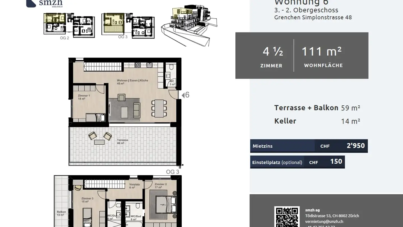Viewport: 403px width, 227px height.
Task: Select the Einstellplatz optional CHF 150 row
Action: (x=297, y=162)
